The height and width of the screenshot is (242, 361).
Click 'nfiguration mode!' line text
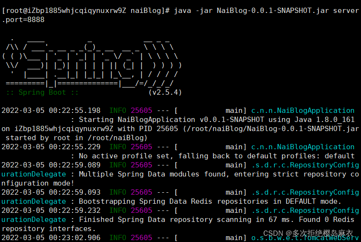[x=38, y=183]
